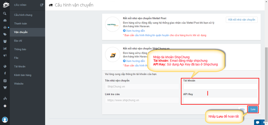Viewport: 268px width, 125px height.
Task: Open the dashboard gauge icon
Action: point(5,20)
